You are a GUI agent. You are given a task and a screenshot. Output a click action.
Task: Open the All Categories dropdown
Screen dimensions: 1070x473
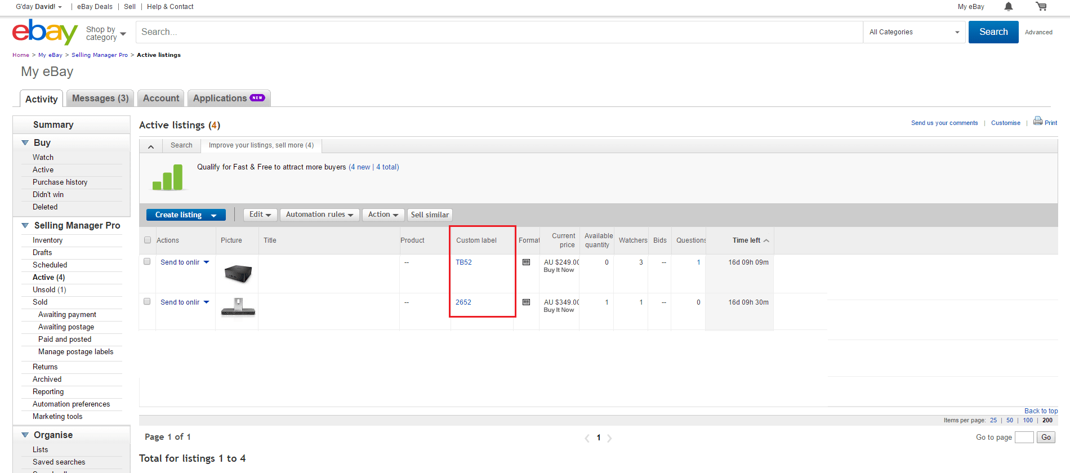pos(915,32)
